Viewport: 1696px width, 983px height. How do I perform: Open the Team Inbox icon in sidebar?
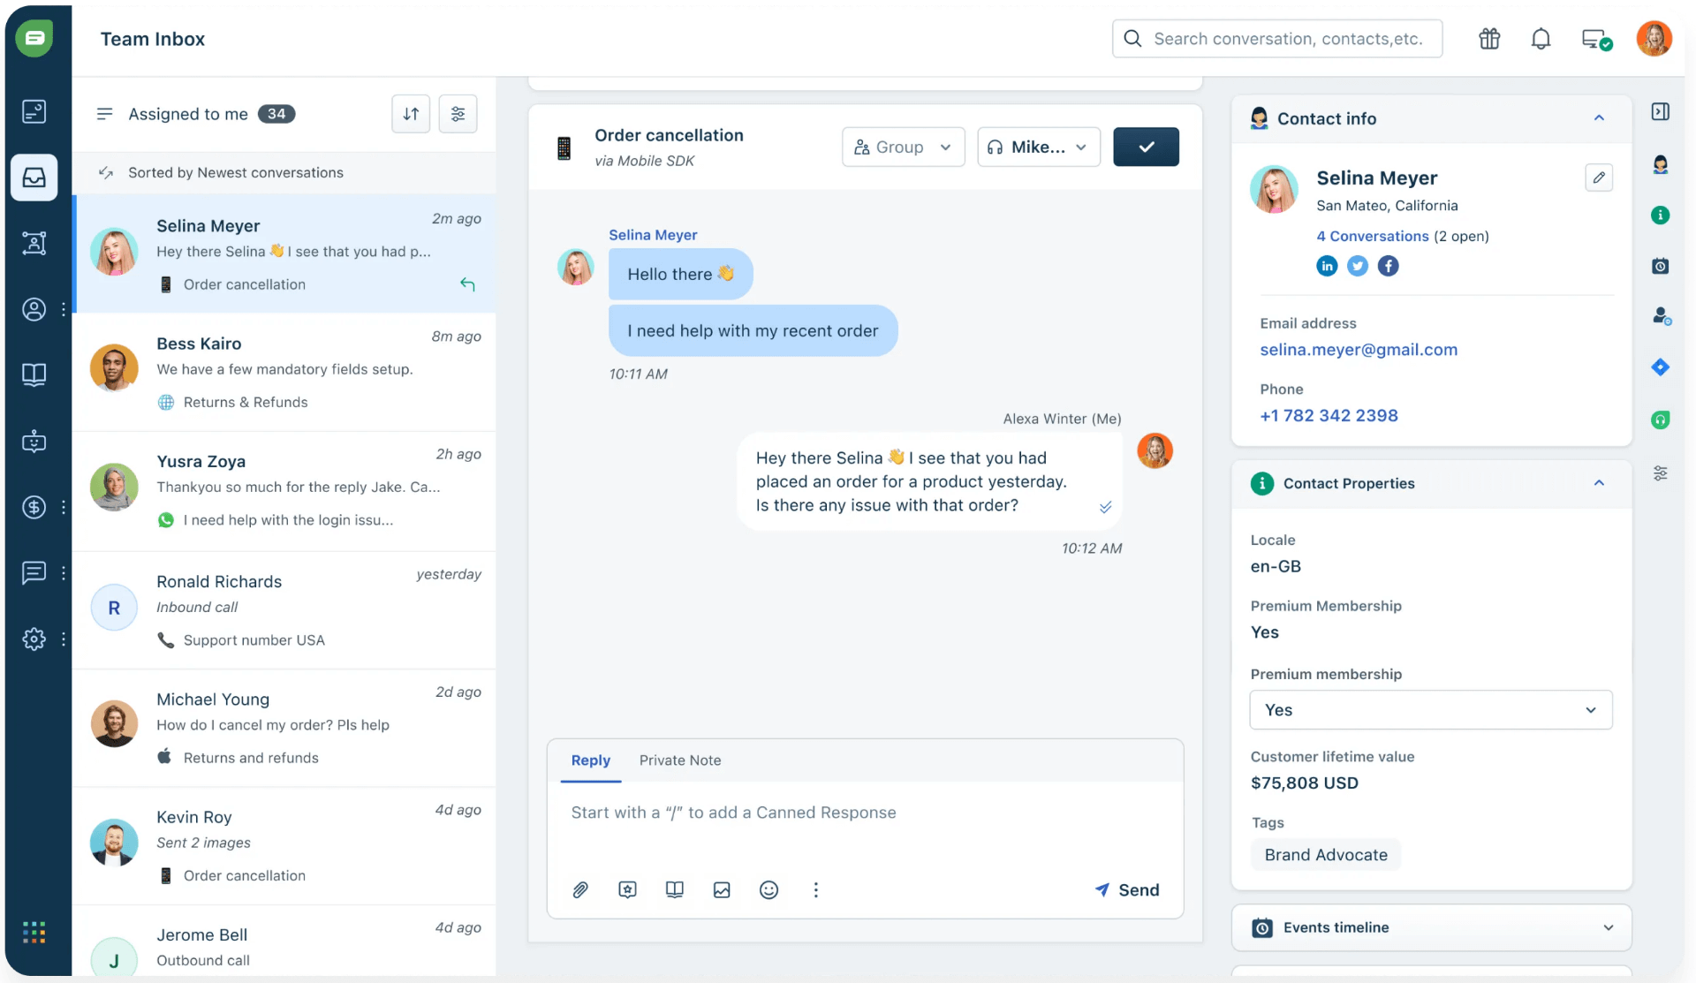(34, 177)
